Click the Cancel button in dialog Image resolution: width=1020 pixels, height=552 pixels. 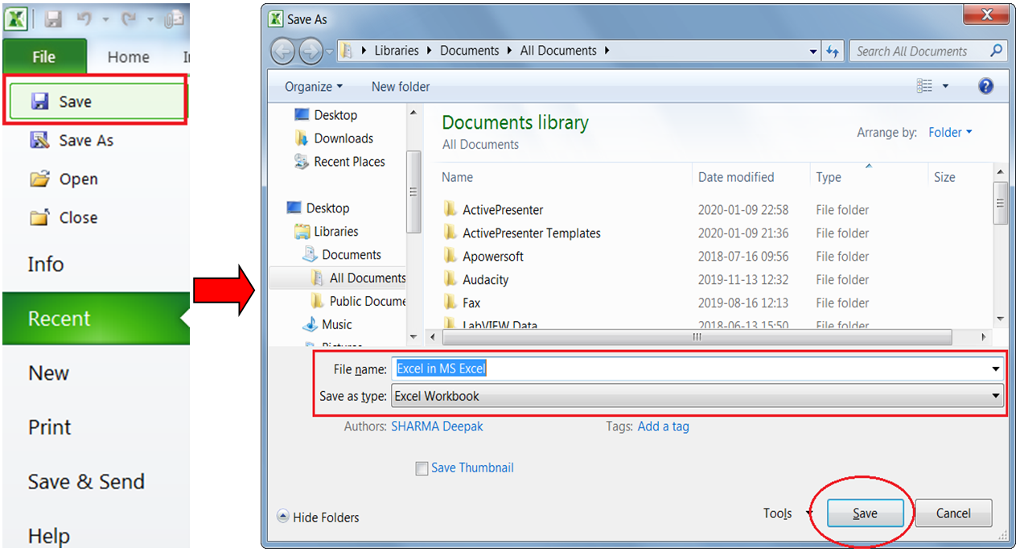(953, 513)
